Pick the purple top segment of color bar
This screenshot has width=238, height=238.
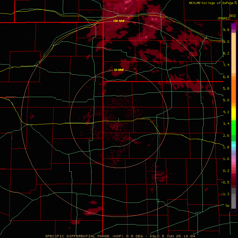click(234, 26)
